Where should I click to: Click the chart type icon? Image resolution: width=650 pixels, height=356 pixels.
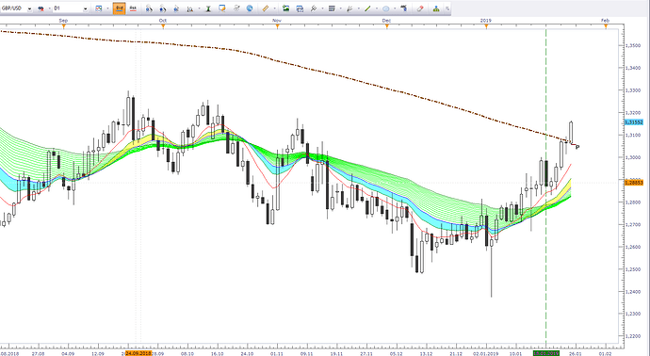point(98,8)
